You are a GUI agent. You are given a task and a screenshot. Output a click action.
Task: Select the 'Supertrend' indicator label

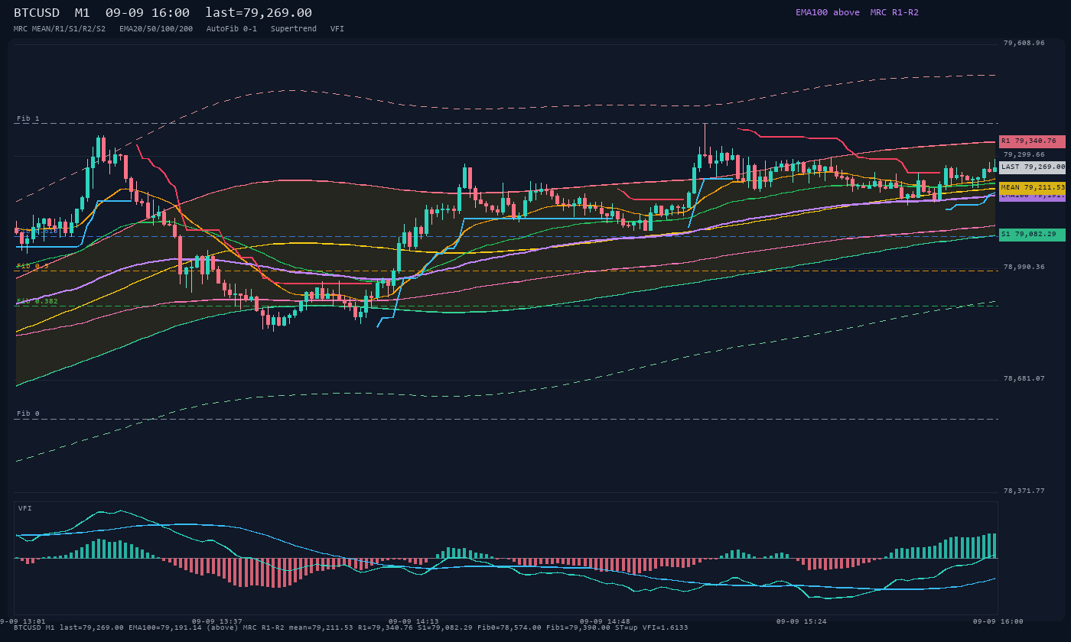(294, 29)
